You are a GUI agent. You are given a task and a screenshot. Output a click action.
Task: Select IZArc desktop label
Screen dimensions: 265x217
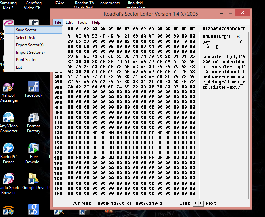[x=59, y=3]
